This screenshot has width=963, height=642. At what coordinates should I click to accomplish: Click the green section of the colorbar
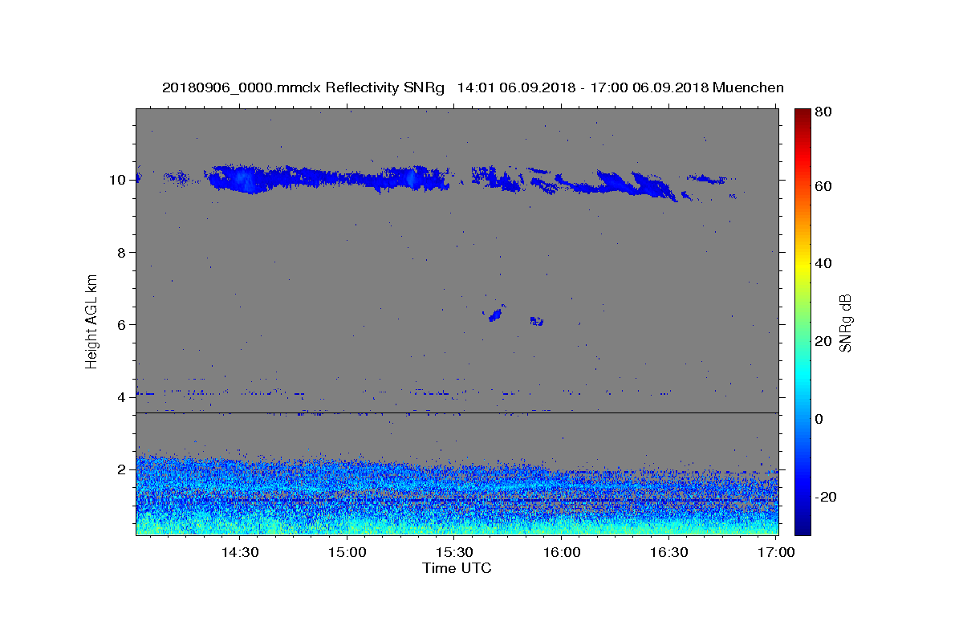(x=802, y=321)
